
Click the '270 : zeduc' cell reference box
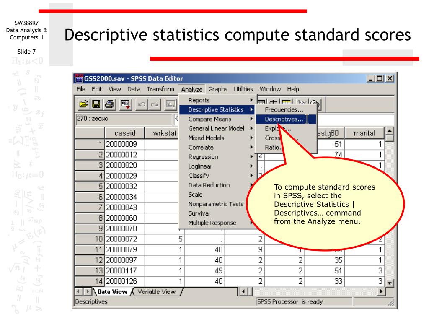(124, 119)
